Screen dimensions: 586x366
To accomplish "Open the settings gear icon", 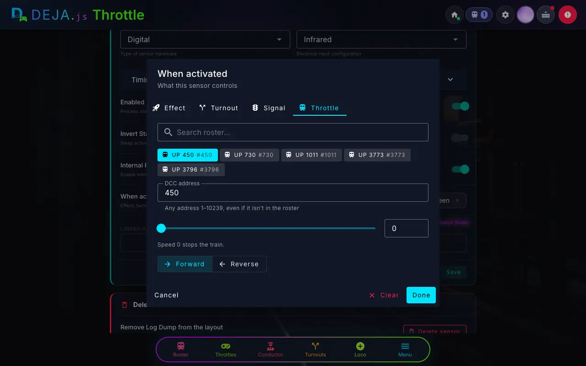I will point(505,15).
